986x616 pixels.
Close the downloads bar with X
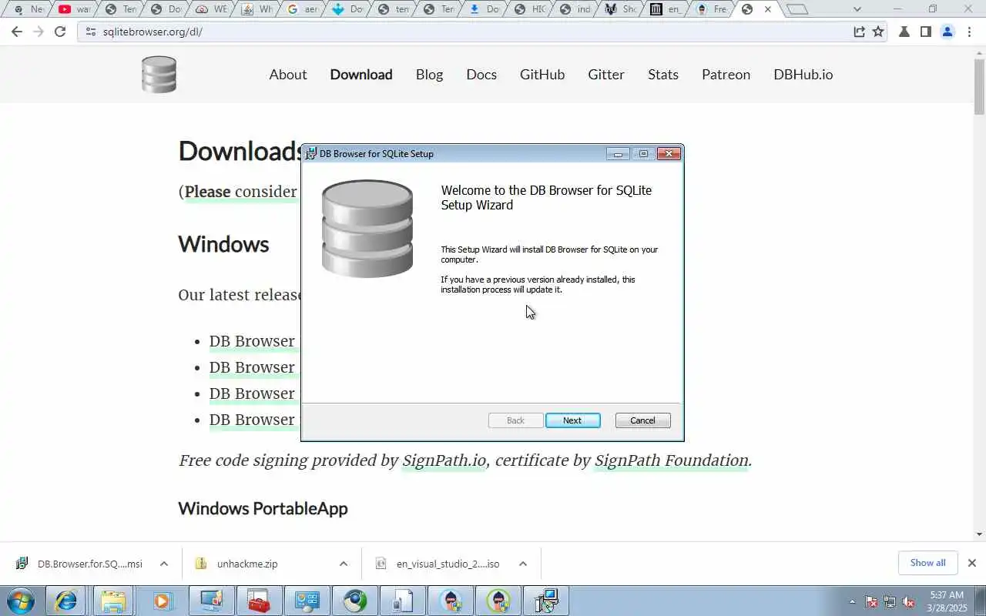971,563
